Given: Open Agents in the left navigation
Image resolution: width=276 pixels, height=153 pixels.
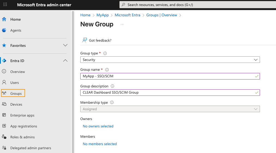Looking at the screenshot, I should pyautogui.click(x=16, y=30).
